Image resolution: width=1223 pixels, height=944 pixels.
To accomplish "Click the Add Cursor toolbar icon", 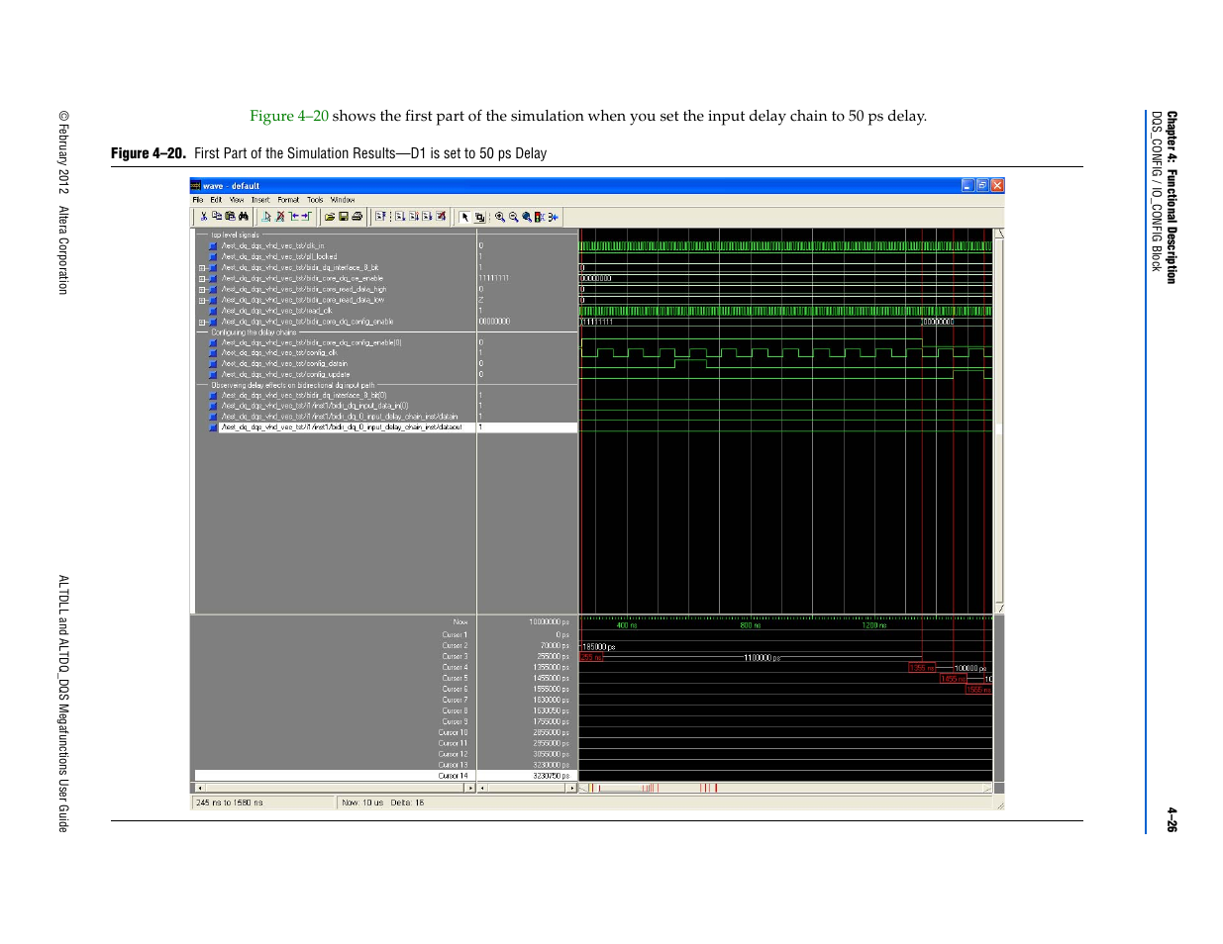I will tap(266, 217).
